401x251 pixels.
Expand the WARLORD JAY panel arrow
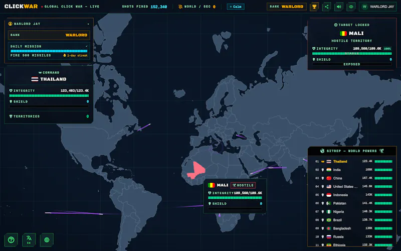89,24
